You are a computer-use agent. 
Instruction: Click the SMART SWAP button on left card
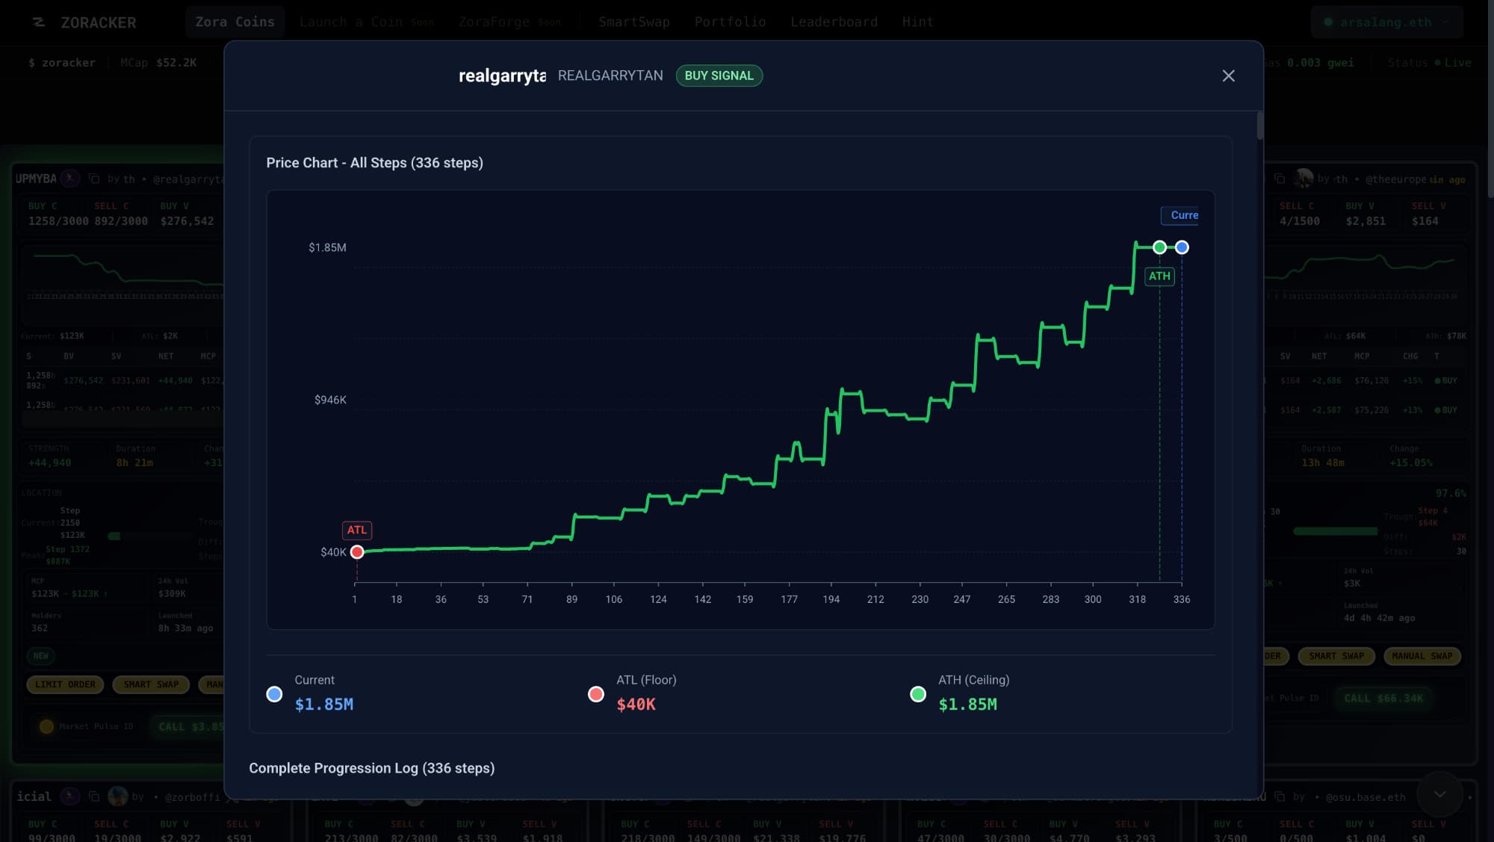click(151, 684)
